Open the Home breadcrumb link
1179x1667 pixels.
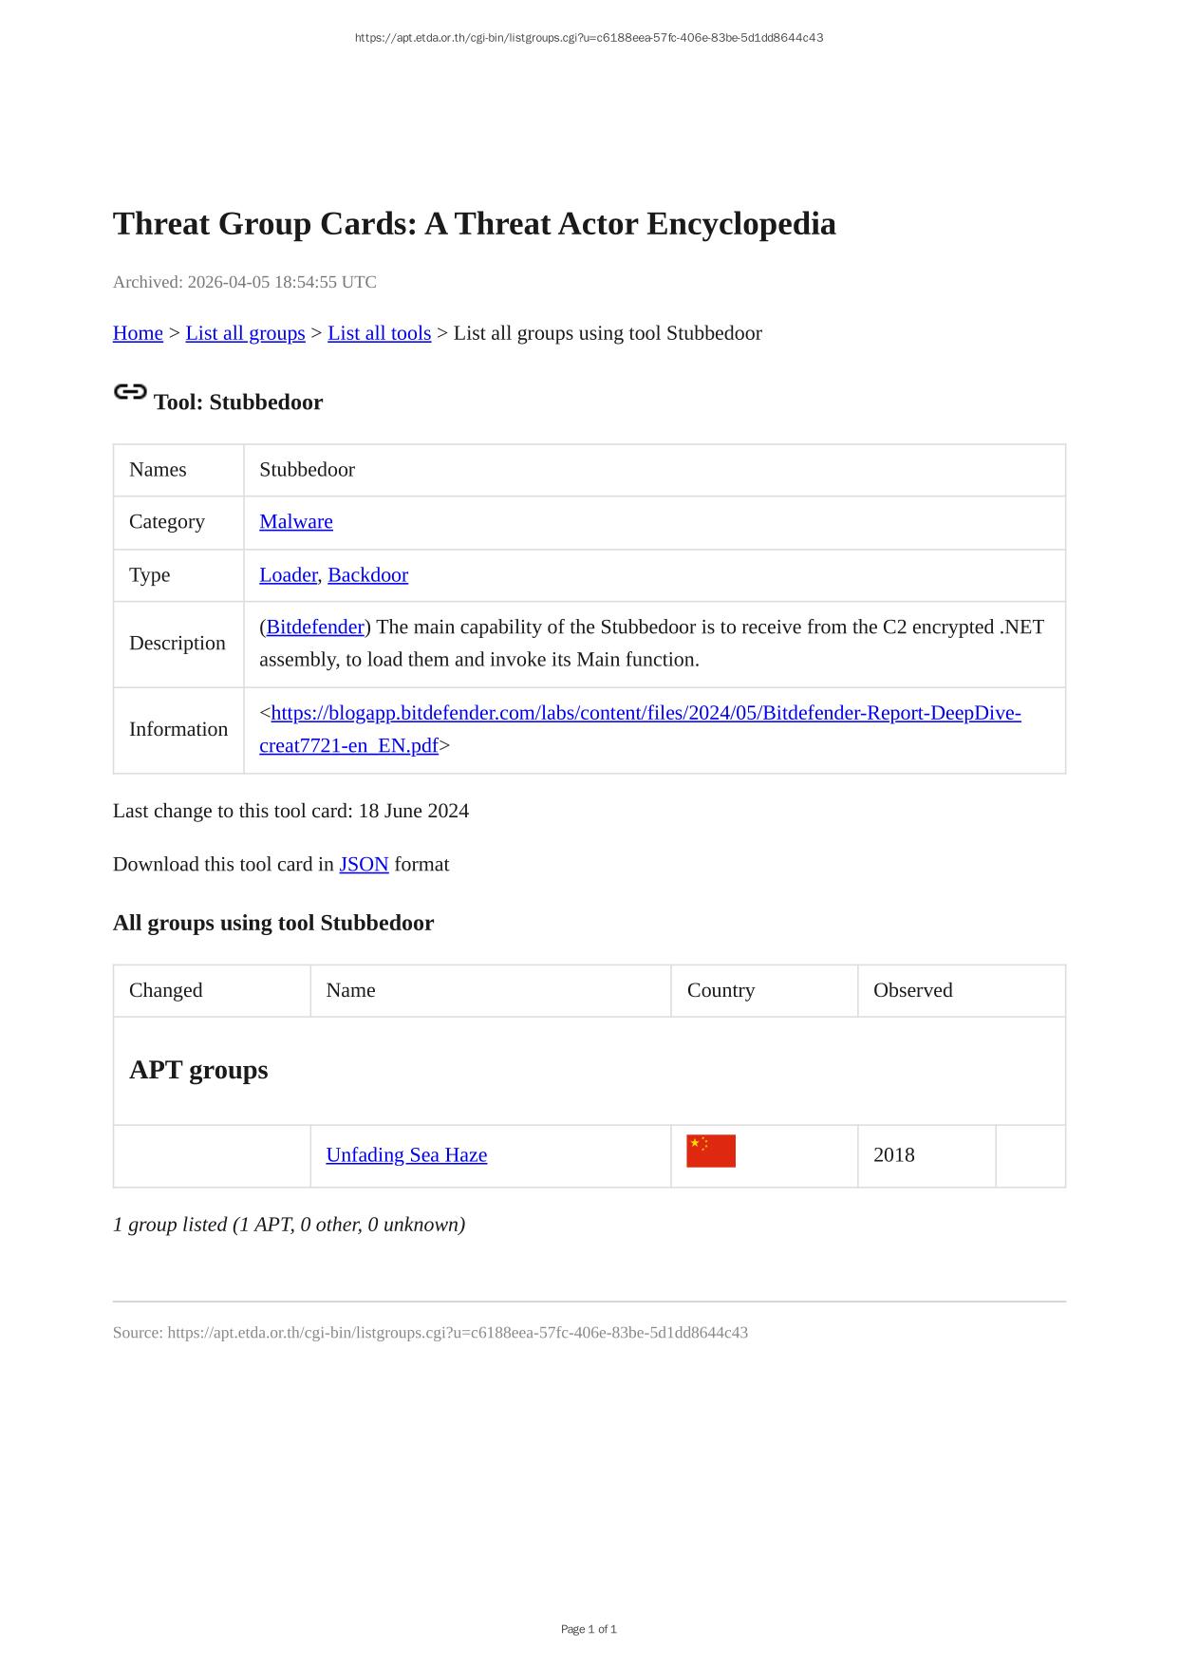138,333
